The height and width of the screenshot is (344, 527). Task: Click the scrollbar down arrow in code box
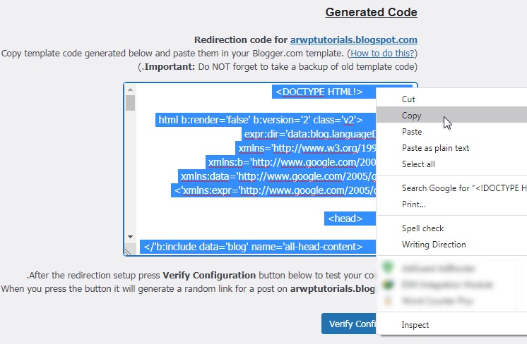pyautogui.click(x=130, y=236)
